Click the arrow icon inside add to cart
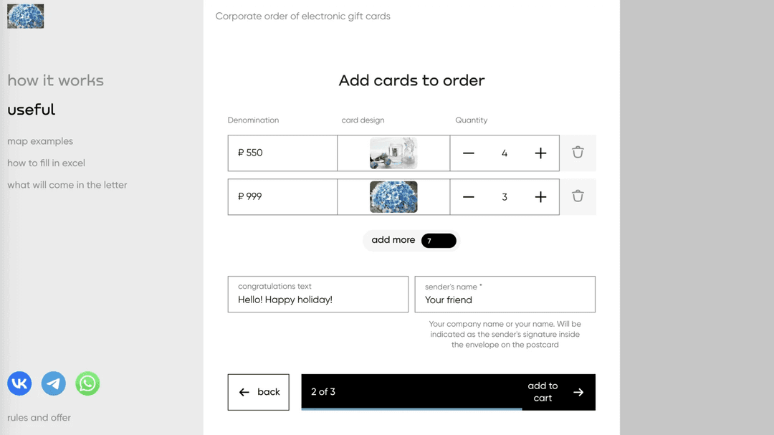This screenshot has height=435, width=774. [x=578, y=392]
